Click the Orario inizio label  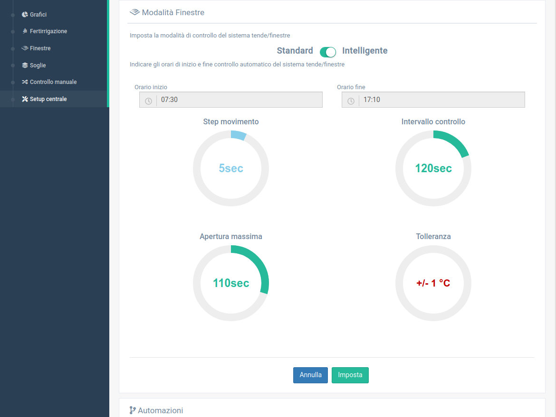coord(151,87)
